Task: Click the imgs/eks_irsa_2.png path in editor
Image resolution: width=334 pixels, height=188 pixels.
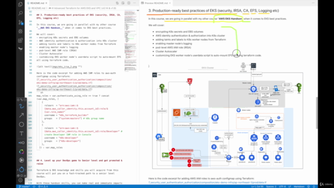Action: point(64,67)
